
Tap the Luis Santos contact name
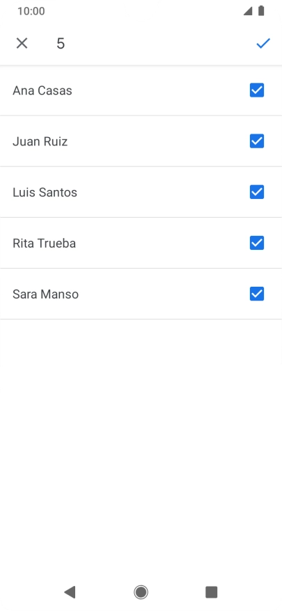(45, 193)
